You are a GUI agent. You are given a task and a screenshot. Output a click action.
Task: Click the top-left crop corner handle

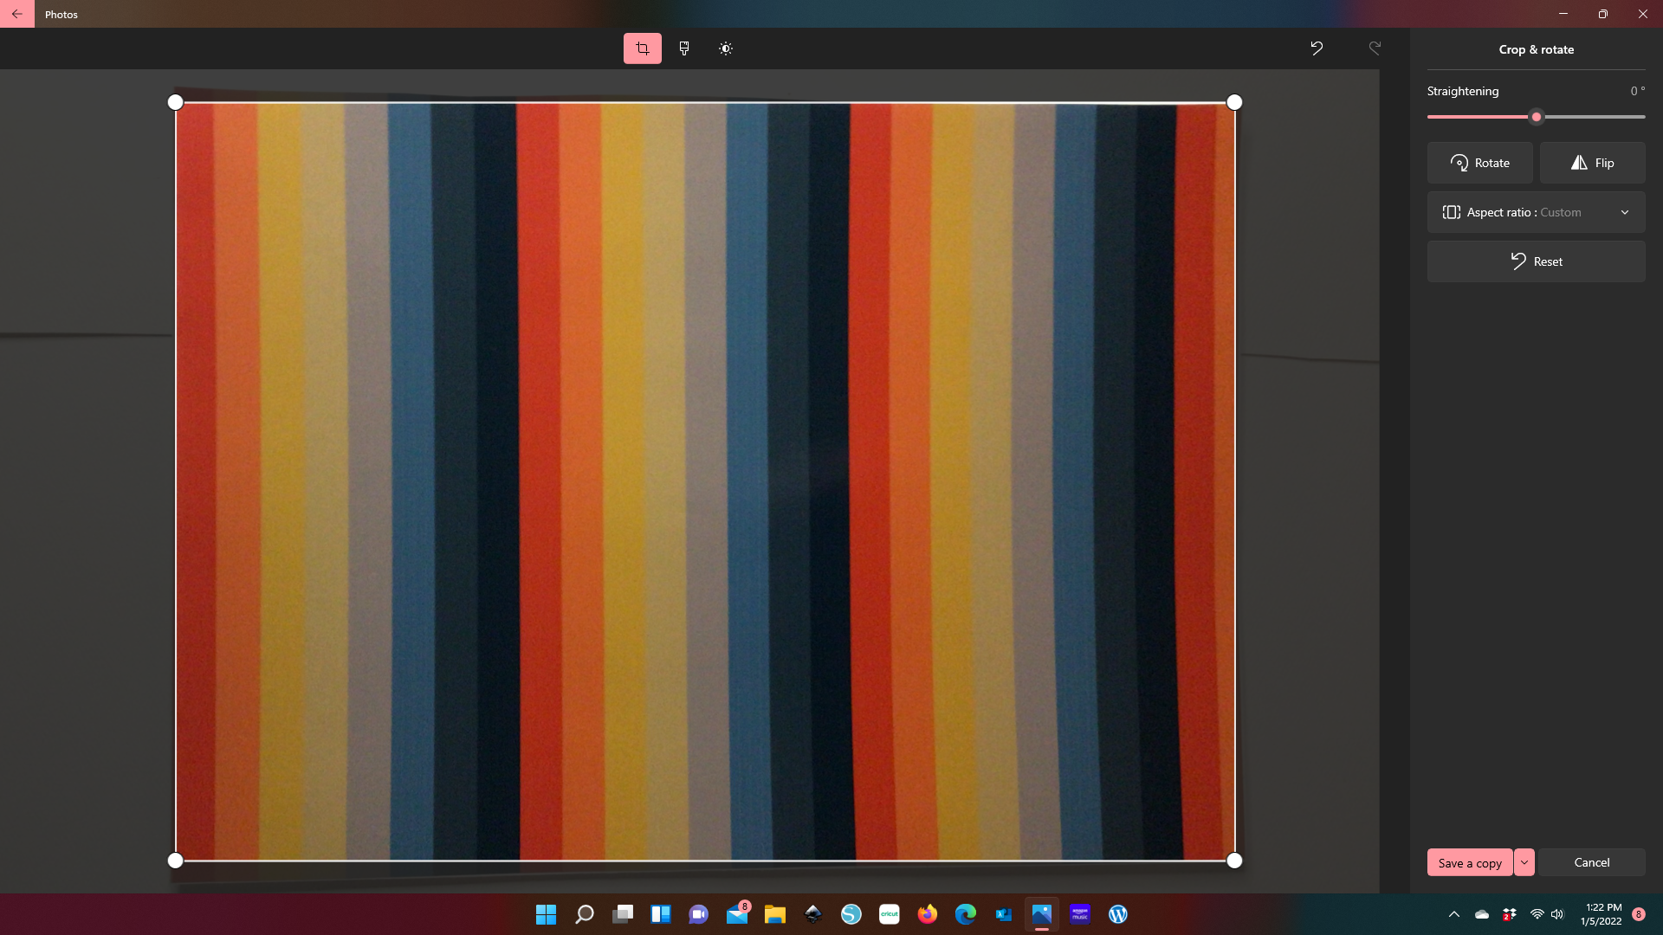(x=175, y=102)
